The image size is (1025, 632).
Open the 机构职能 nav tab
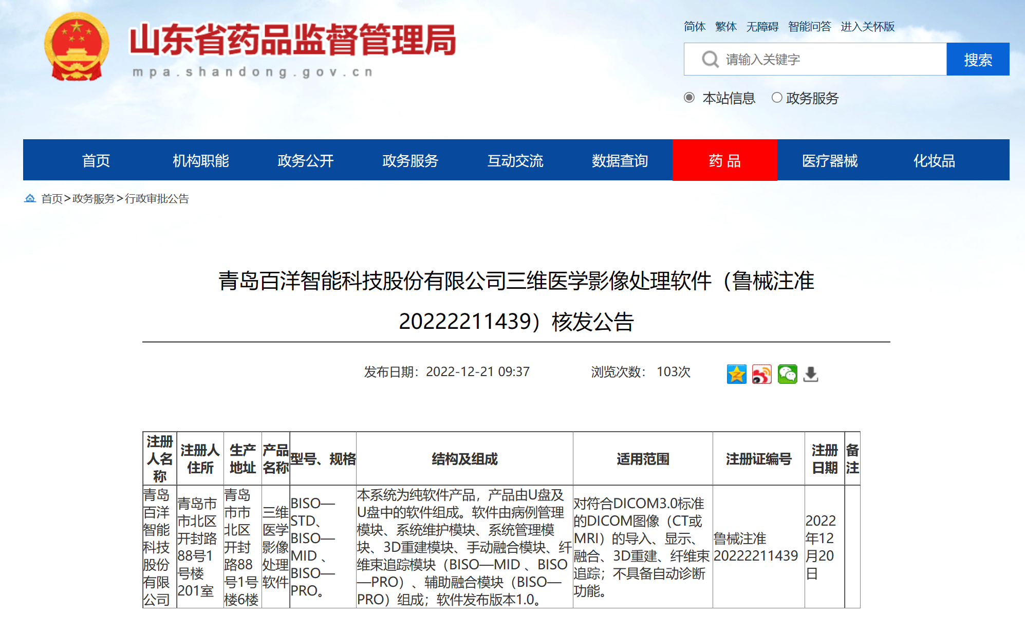click(x=201, y=161)
